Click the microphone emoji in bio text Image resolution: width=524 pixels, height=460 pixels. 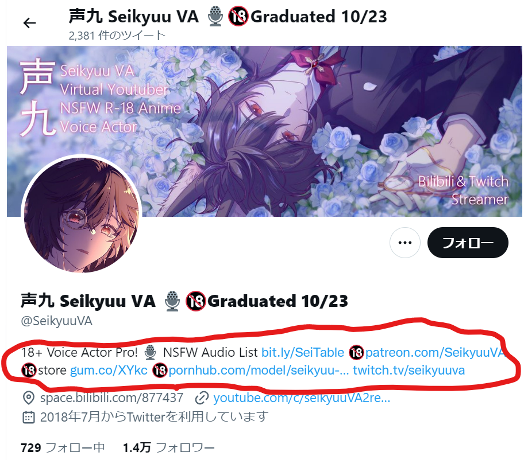point(150,352)
